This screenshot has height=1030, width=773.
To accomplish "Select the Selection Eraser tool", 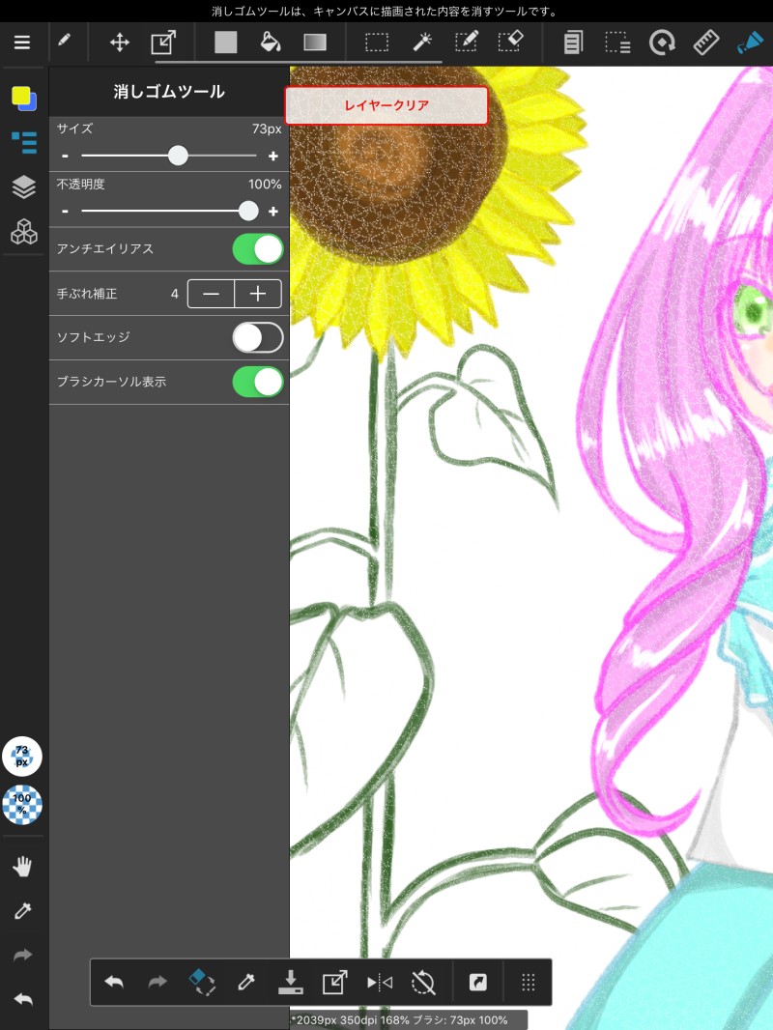I will pyautogui.click(x=510, y=43).
